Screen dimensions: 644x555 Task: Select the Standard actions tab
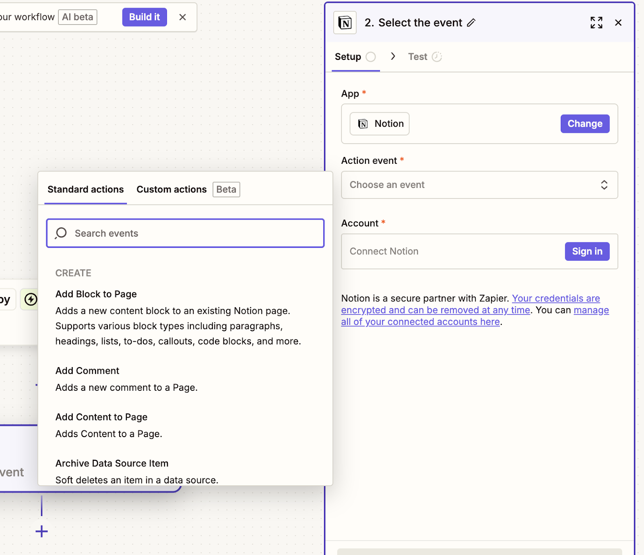click(x=85, y=190)
